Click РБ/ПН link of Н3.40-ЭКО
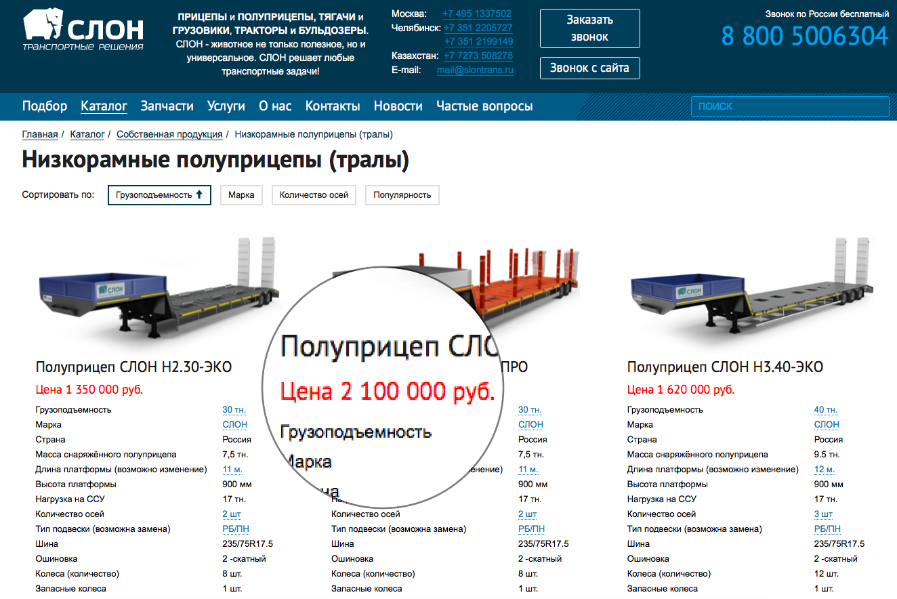 [x=827, y=529]
